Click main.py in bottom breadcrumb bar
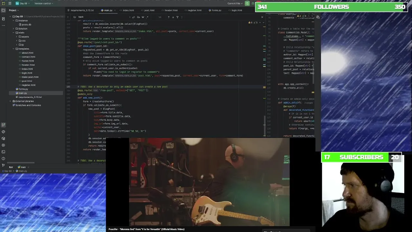 (x=22, y=171)
